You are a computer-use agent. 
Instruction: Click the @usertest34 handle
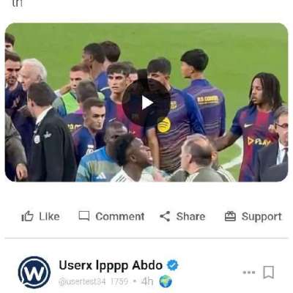[x=82, y=282]
